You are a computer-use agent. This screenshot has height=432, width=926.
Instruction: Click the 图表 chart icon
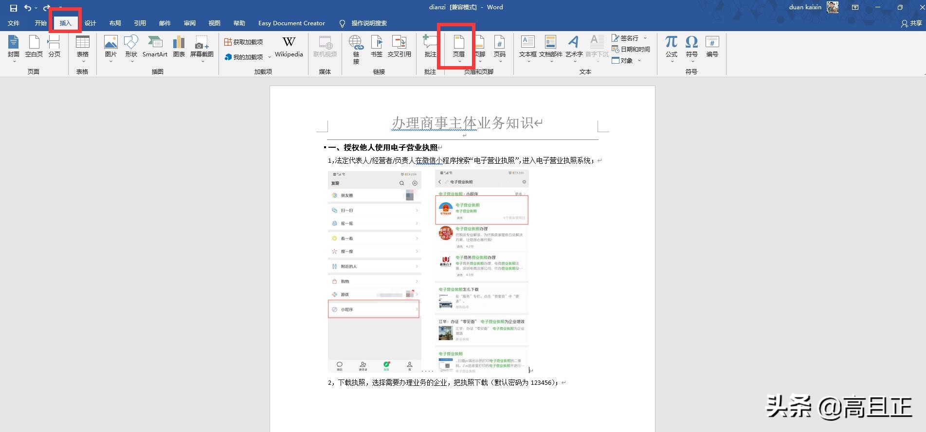[x=179, y=47]
